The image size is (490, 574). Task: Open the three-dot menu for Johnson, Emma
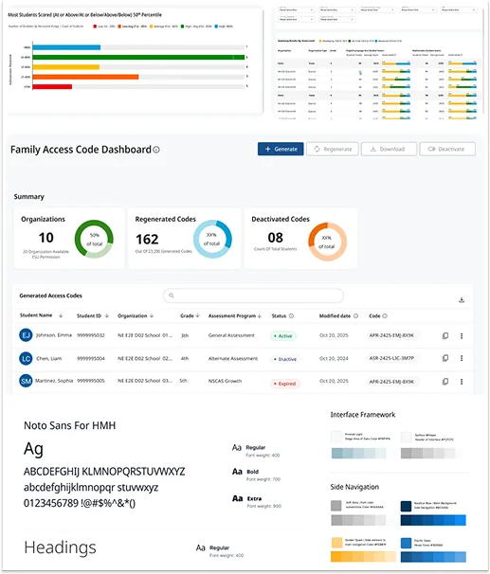tap(462, 335)
